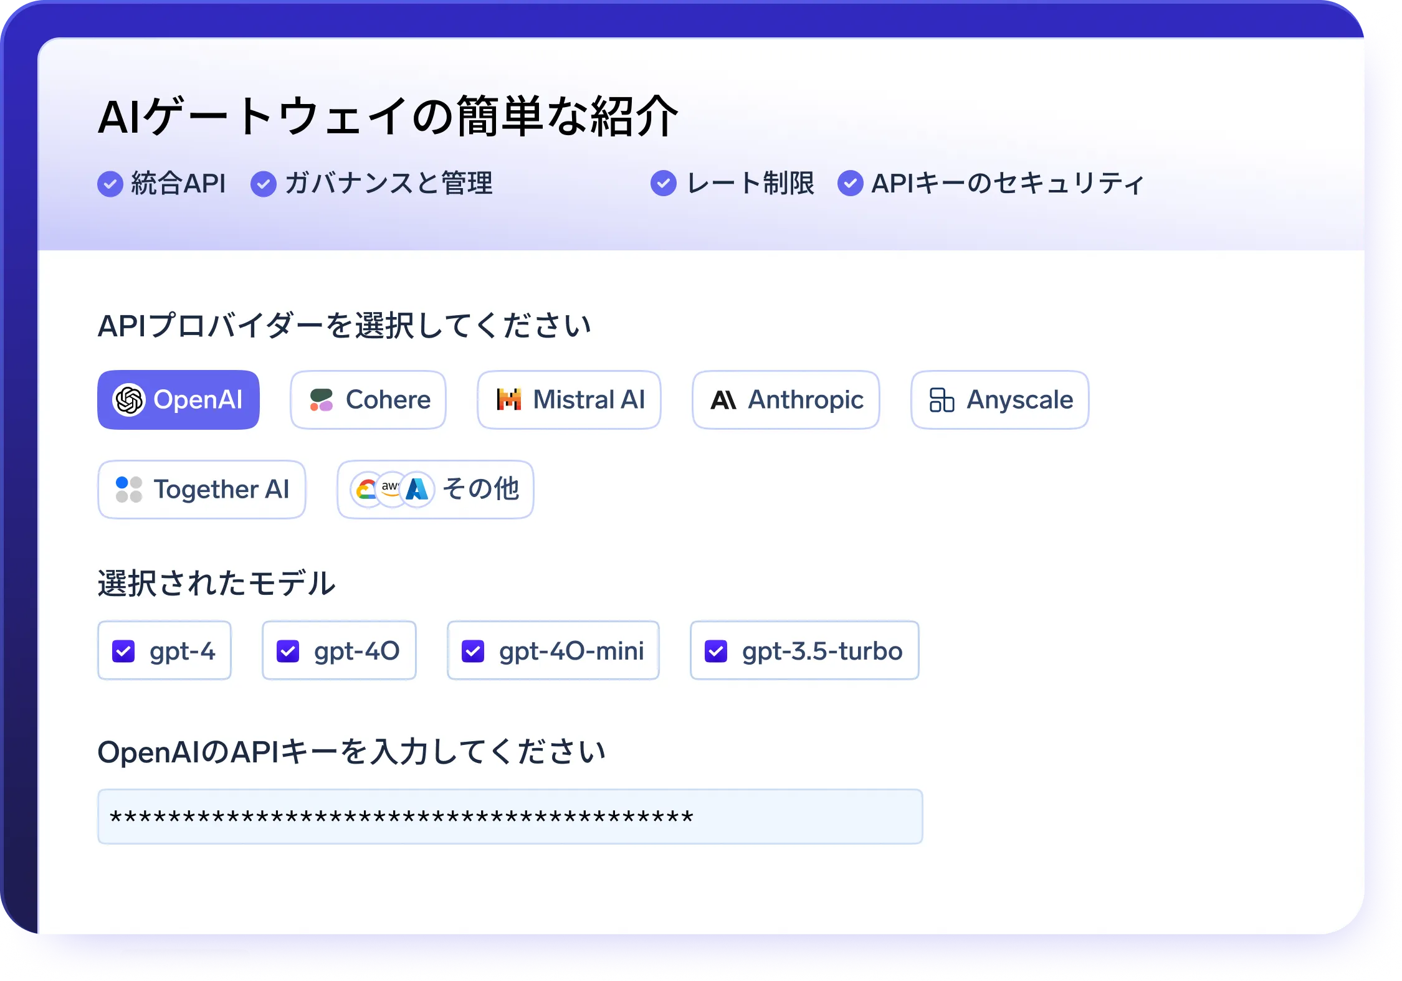
Task: Click the gpt-4 model name text
Action: 183,652
